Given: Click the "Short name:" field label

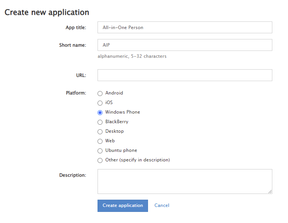Looking at the screenshot, I should [73, 45].
